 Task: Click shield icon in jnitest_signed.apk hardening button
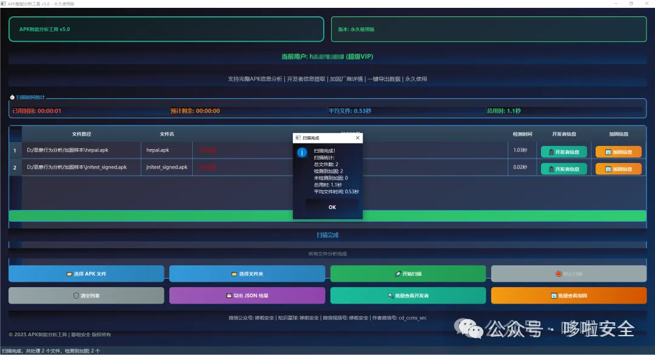click(608, 170)
